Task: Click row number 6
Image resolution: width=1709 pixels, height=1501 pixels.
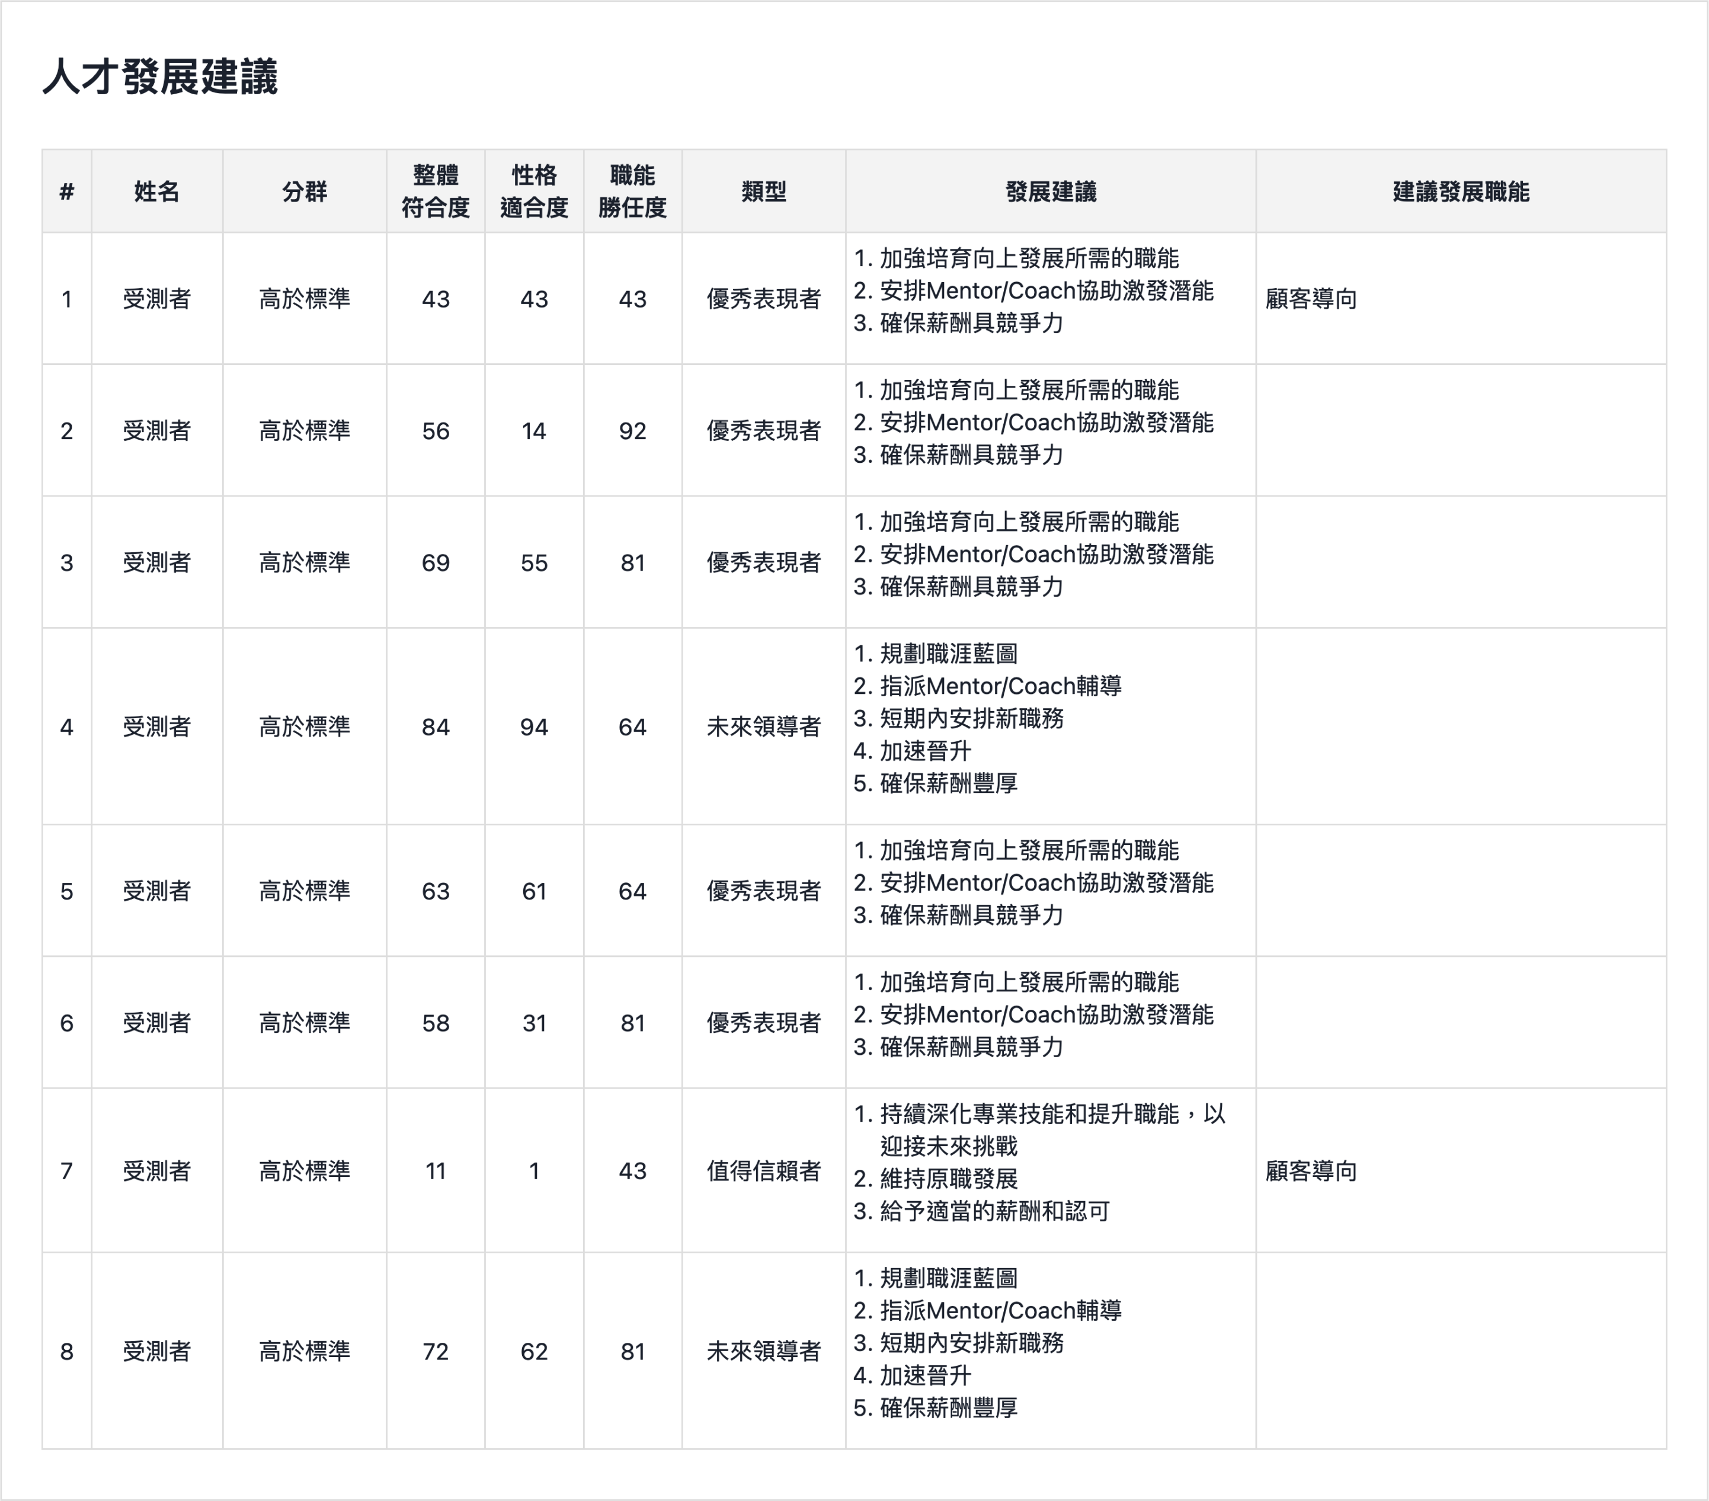Action: [x=67, y=1023]
